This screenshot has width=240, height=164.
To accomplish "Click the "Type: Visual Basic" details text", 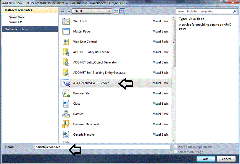I will 191,19.
